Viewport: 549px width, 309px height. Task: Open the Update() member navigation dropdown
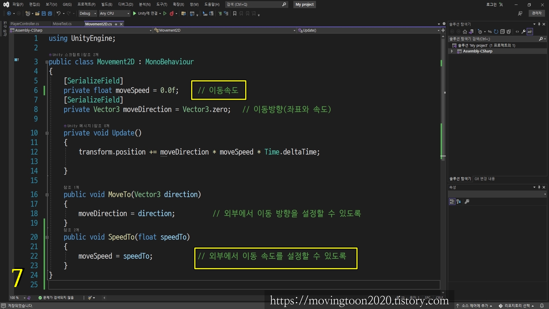point(369,30)
